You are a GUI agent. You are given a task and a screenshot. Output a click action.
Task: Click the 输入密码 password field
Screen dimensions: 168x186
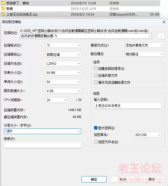[x=128, y=106]
